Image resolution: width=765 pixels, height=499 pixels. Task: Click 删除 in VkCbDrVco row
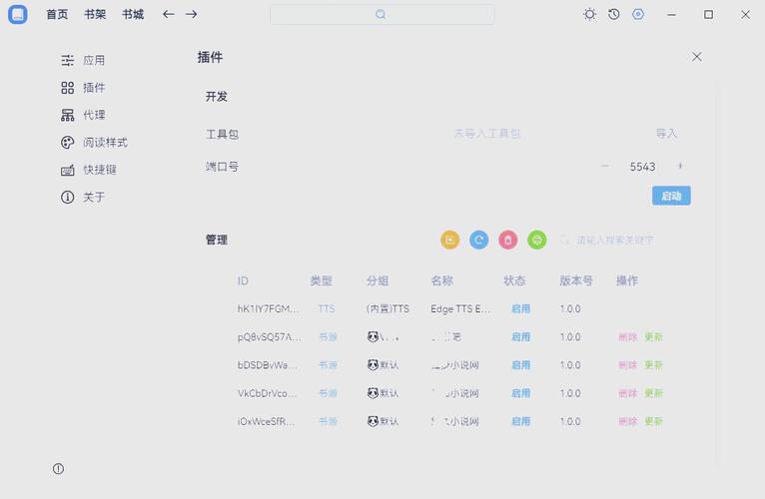tap(628, 393)
